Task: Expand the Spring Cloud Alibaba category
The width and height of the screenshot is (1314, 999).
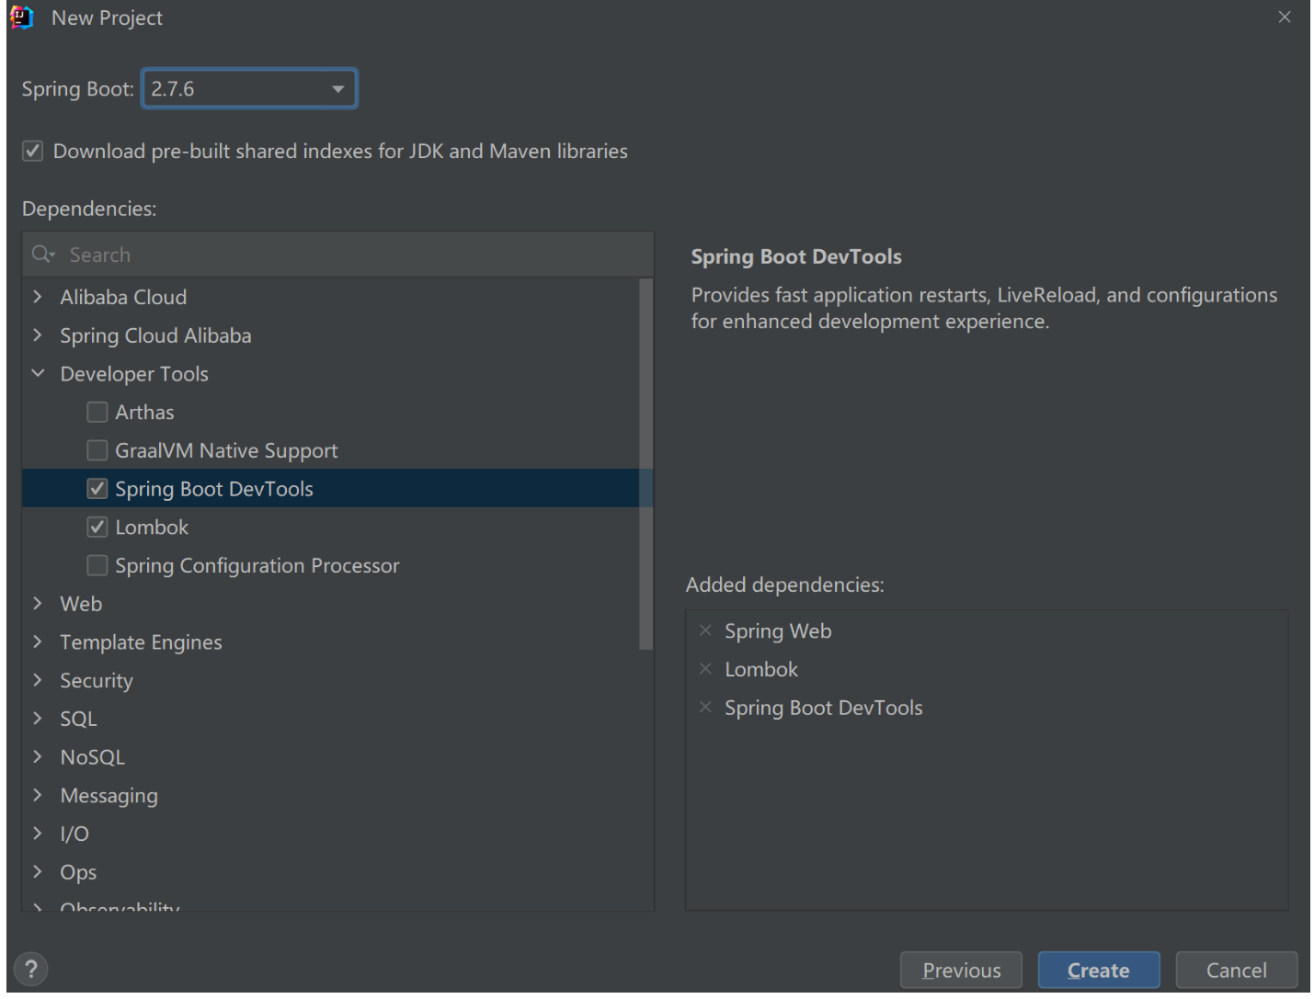Action: click(x=38, y=335)
